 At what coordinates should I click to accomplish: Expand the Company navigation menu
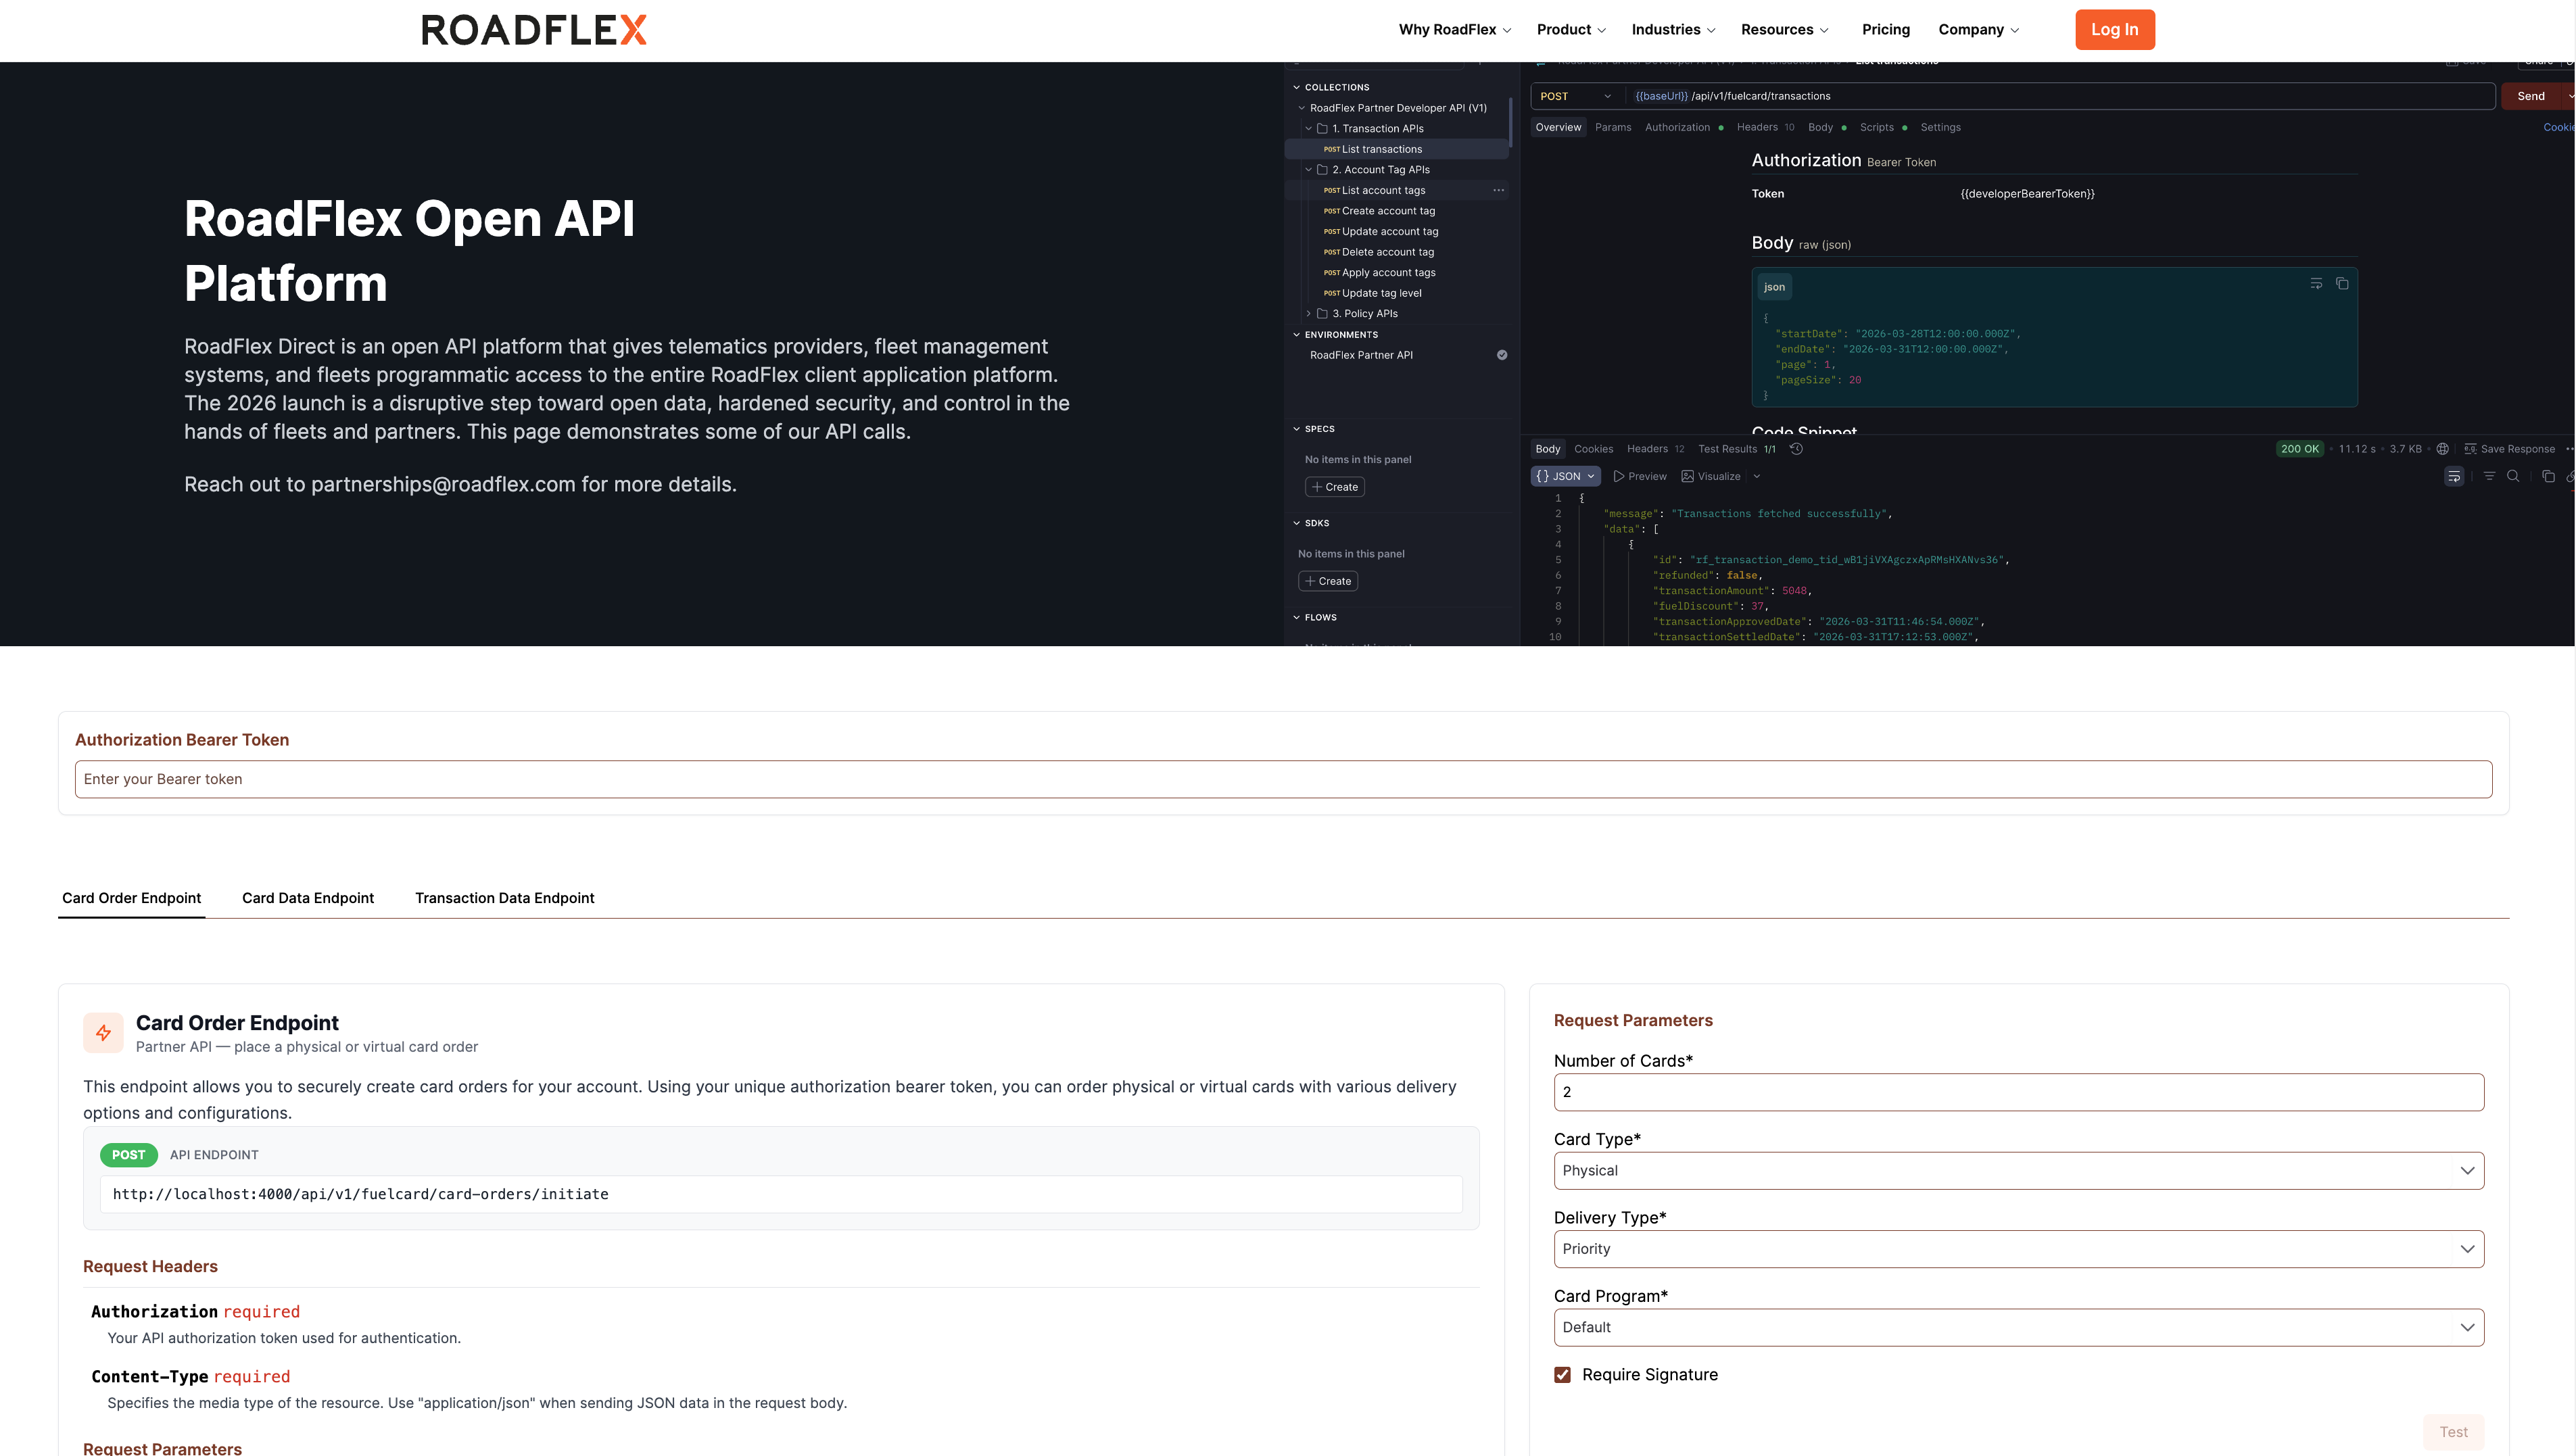[1979, 30]
